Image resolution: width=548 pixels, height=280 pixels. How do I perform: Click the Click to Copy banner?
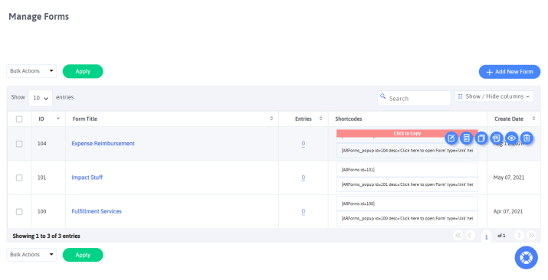pyautogui.click(x=407, y=133)
